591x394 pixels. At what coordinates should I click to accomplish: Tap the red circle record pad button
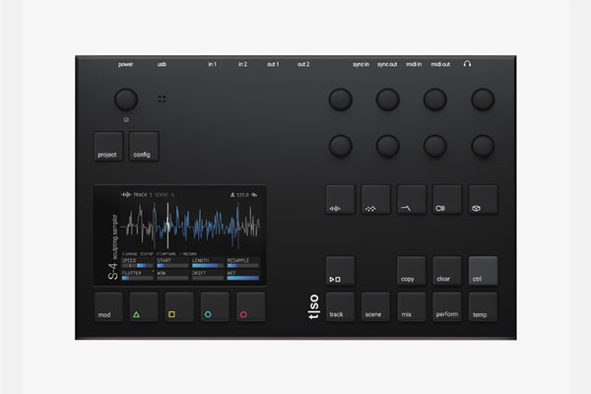(250, 306)
